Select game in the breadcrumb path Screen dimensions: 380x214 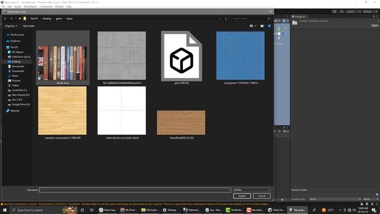coord(59,18)
